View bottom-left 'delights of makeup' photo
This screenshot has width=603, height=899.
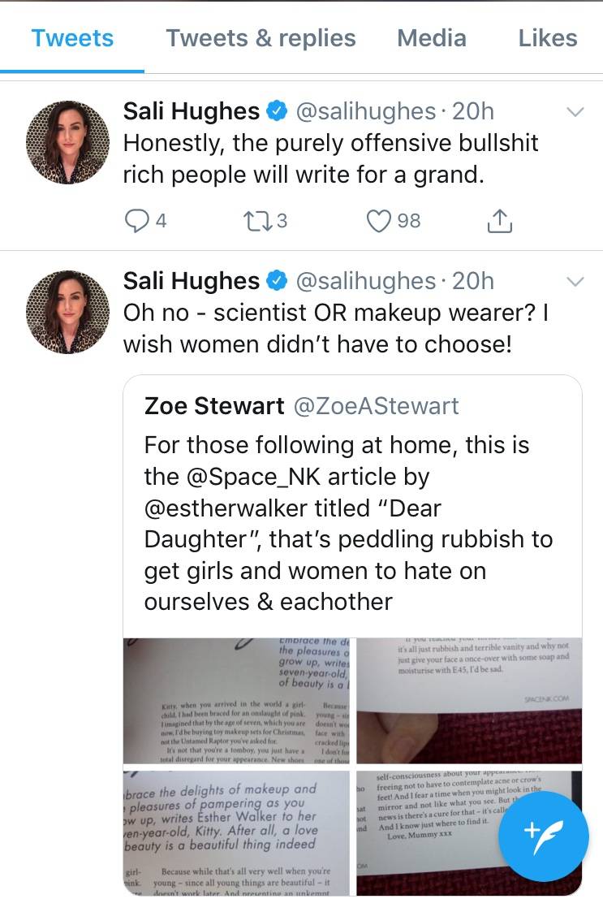click(237, 833)
